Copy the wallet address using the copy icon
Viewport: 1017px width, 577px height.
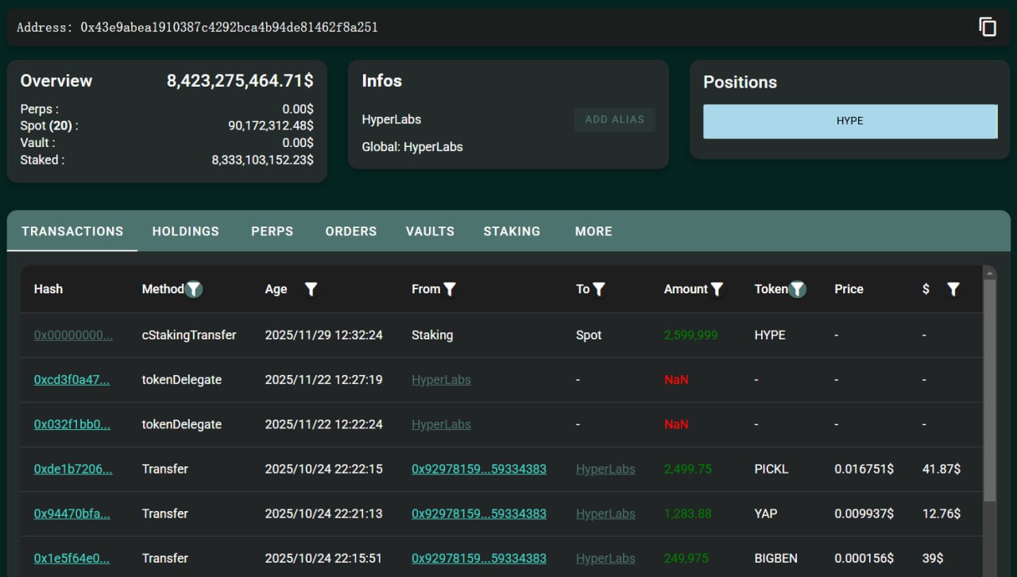click(x=987, y=26)
